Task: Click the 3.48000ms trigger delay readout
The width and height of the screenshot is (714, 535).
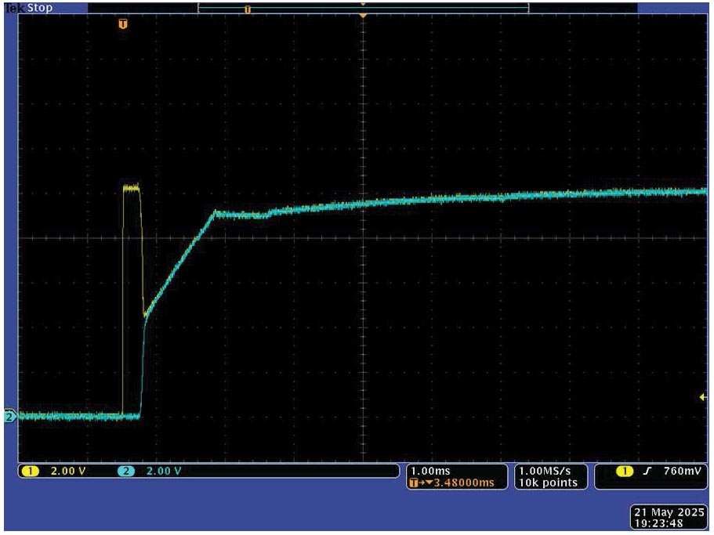Action: point(462,483)
